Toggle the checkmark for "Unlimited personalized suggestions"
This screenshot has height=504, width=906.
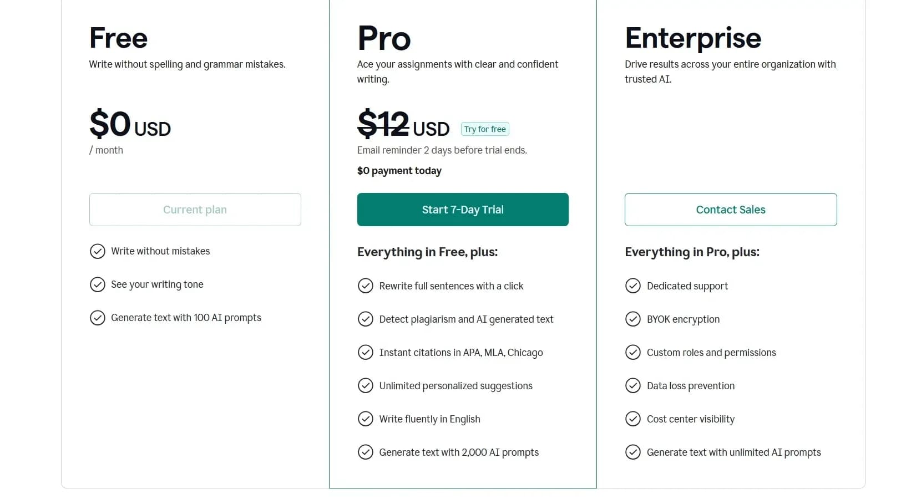click(x=366, y=385)
